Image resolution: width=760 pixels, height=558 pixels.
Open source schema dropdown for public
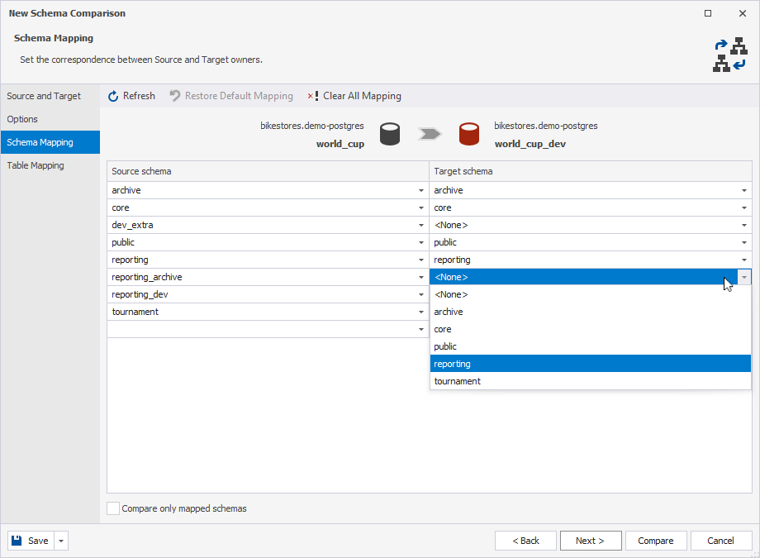421,242
